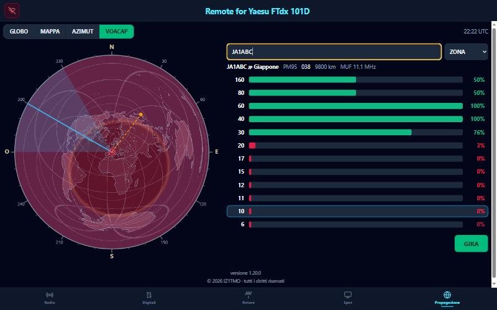This screenshot has height=310, width=497.
Task: Click the 3% value for 20 band
Action: coord(481,146)
